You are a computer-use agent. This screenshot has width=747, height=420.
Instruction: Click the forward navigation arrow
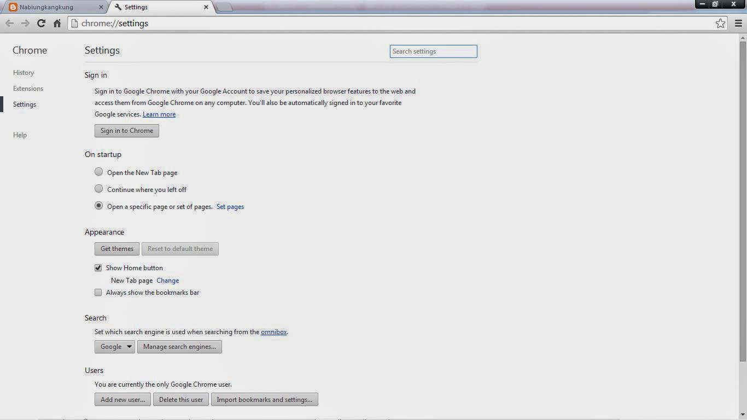[25, 23]
